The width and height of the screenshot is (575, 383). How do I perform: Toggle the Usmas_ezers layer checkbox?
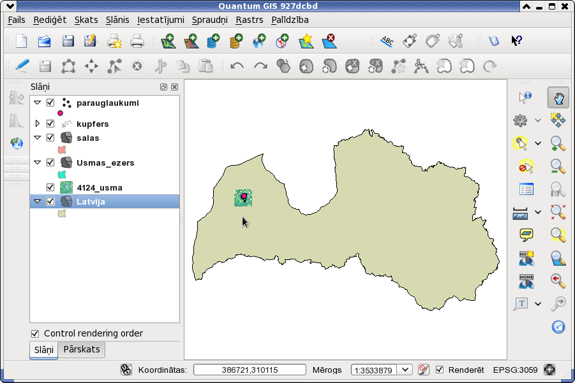50,163
